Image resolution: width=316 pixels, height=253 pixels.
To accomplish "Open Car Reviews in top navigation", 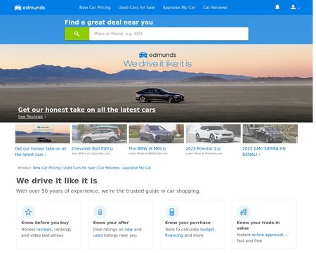I will click(x=215, y=8).
